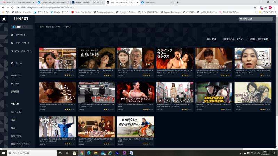Open ランキング in the Video menu
278x156 pixels.
16,112
